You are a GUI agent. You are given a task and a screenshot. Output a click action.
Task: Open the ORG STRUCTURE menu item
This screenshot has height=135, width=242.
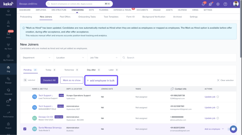pos(59,10)
